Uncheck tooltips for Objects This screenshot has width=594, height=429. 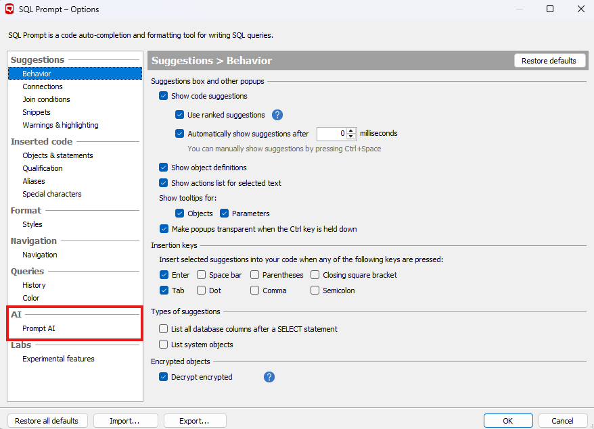(179, 213)
